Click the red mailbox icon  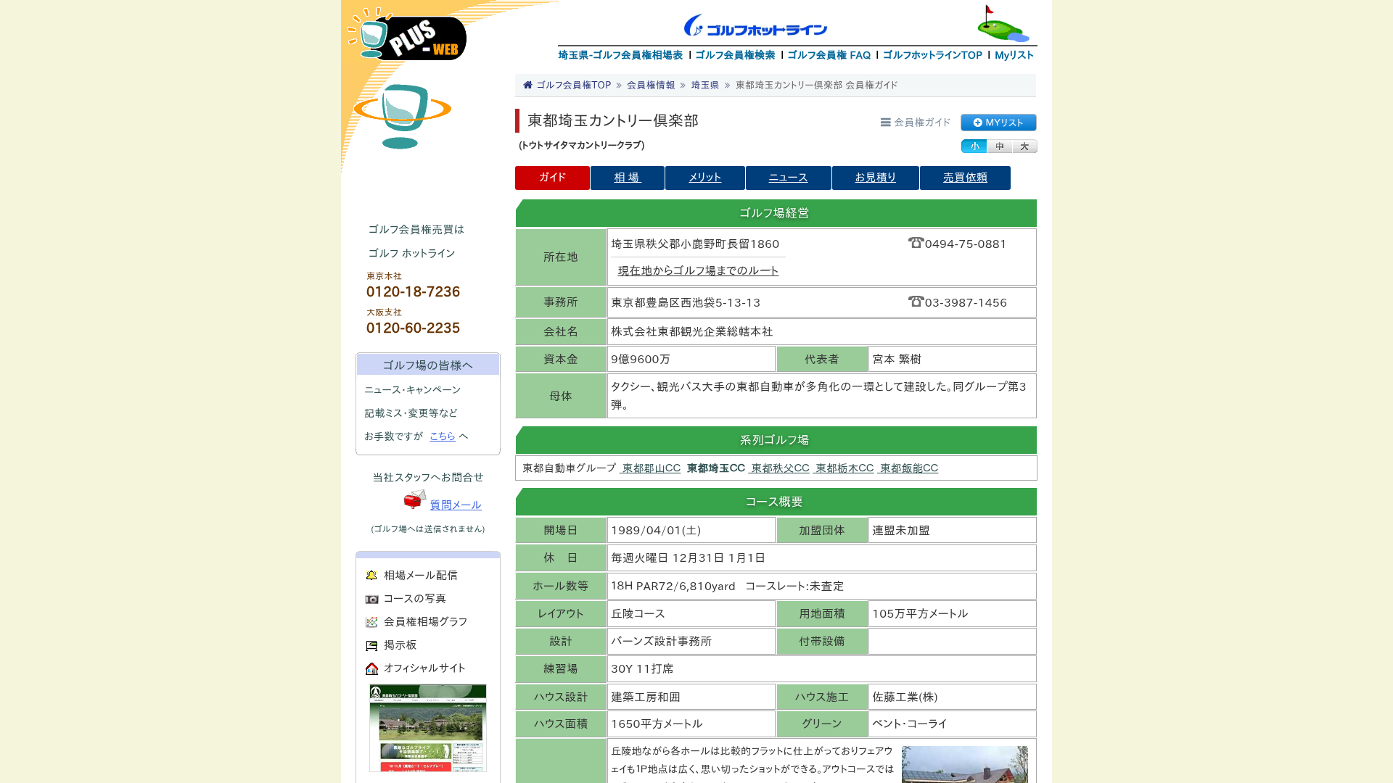pos(415,500)
